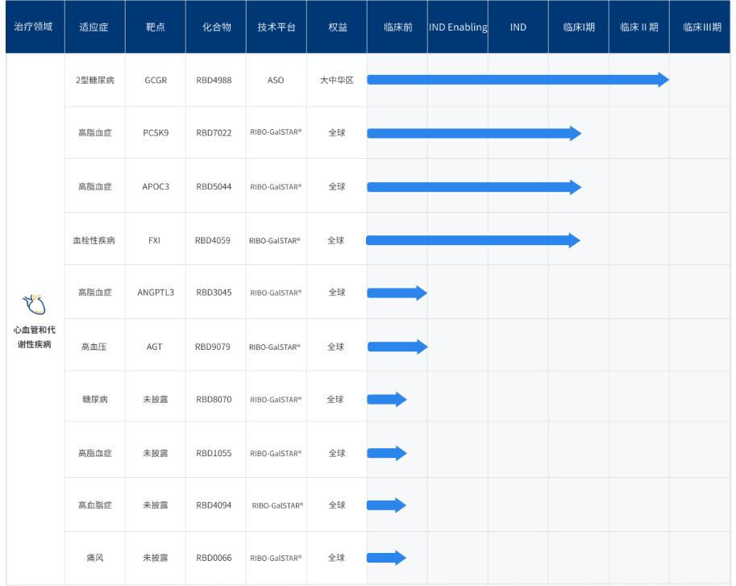Select the 痛风 indication cell

(95, 558)
